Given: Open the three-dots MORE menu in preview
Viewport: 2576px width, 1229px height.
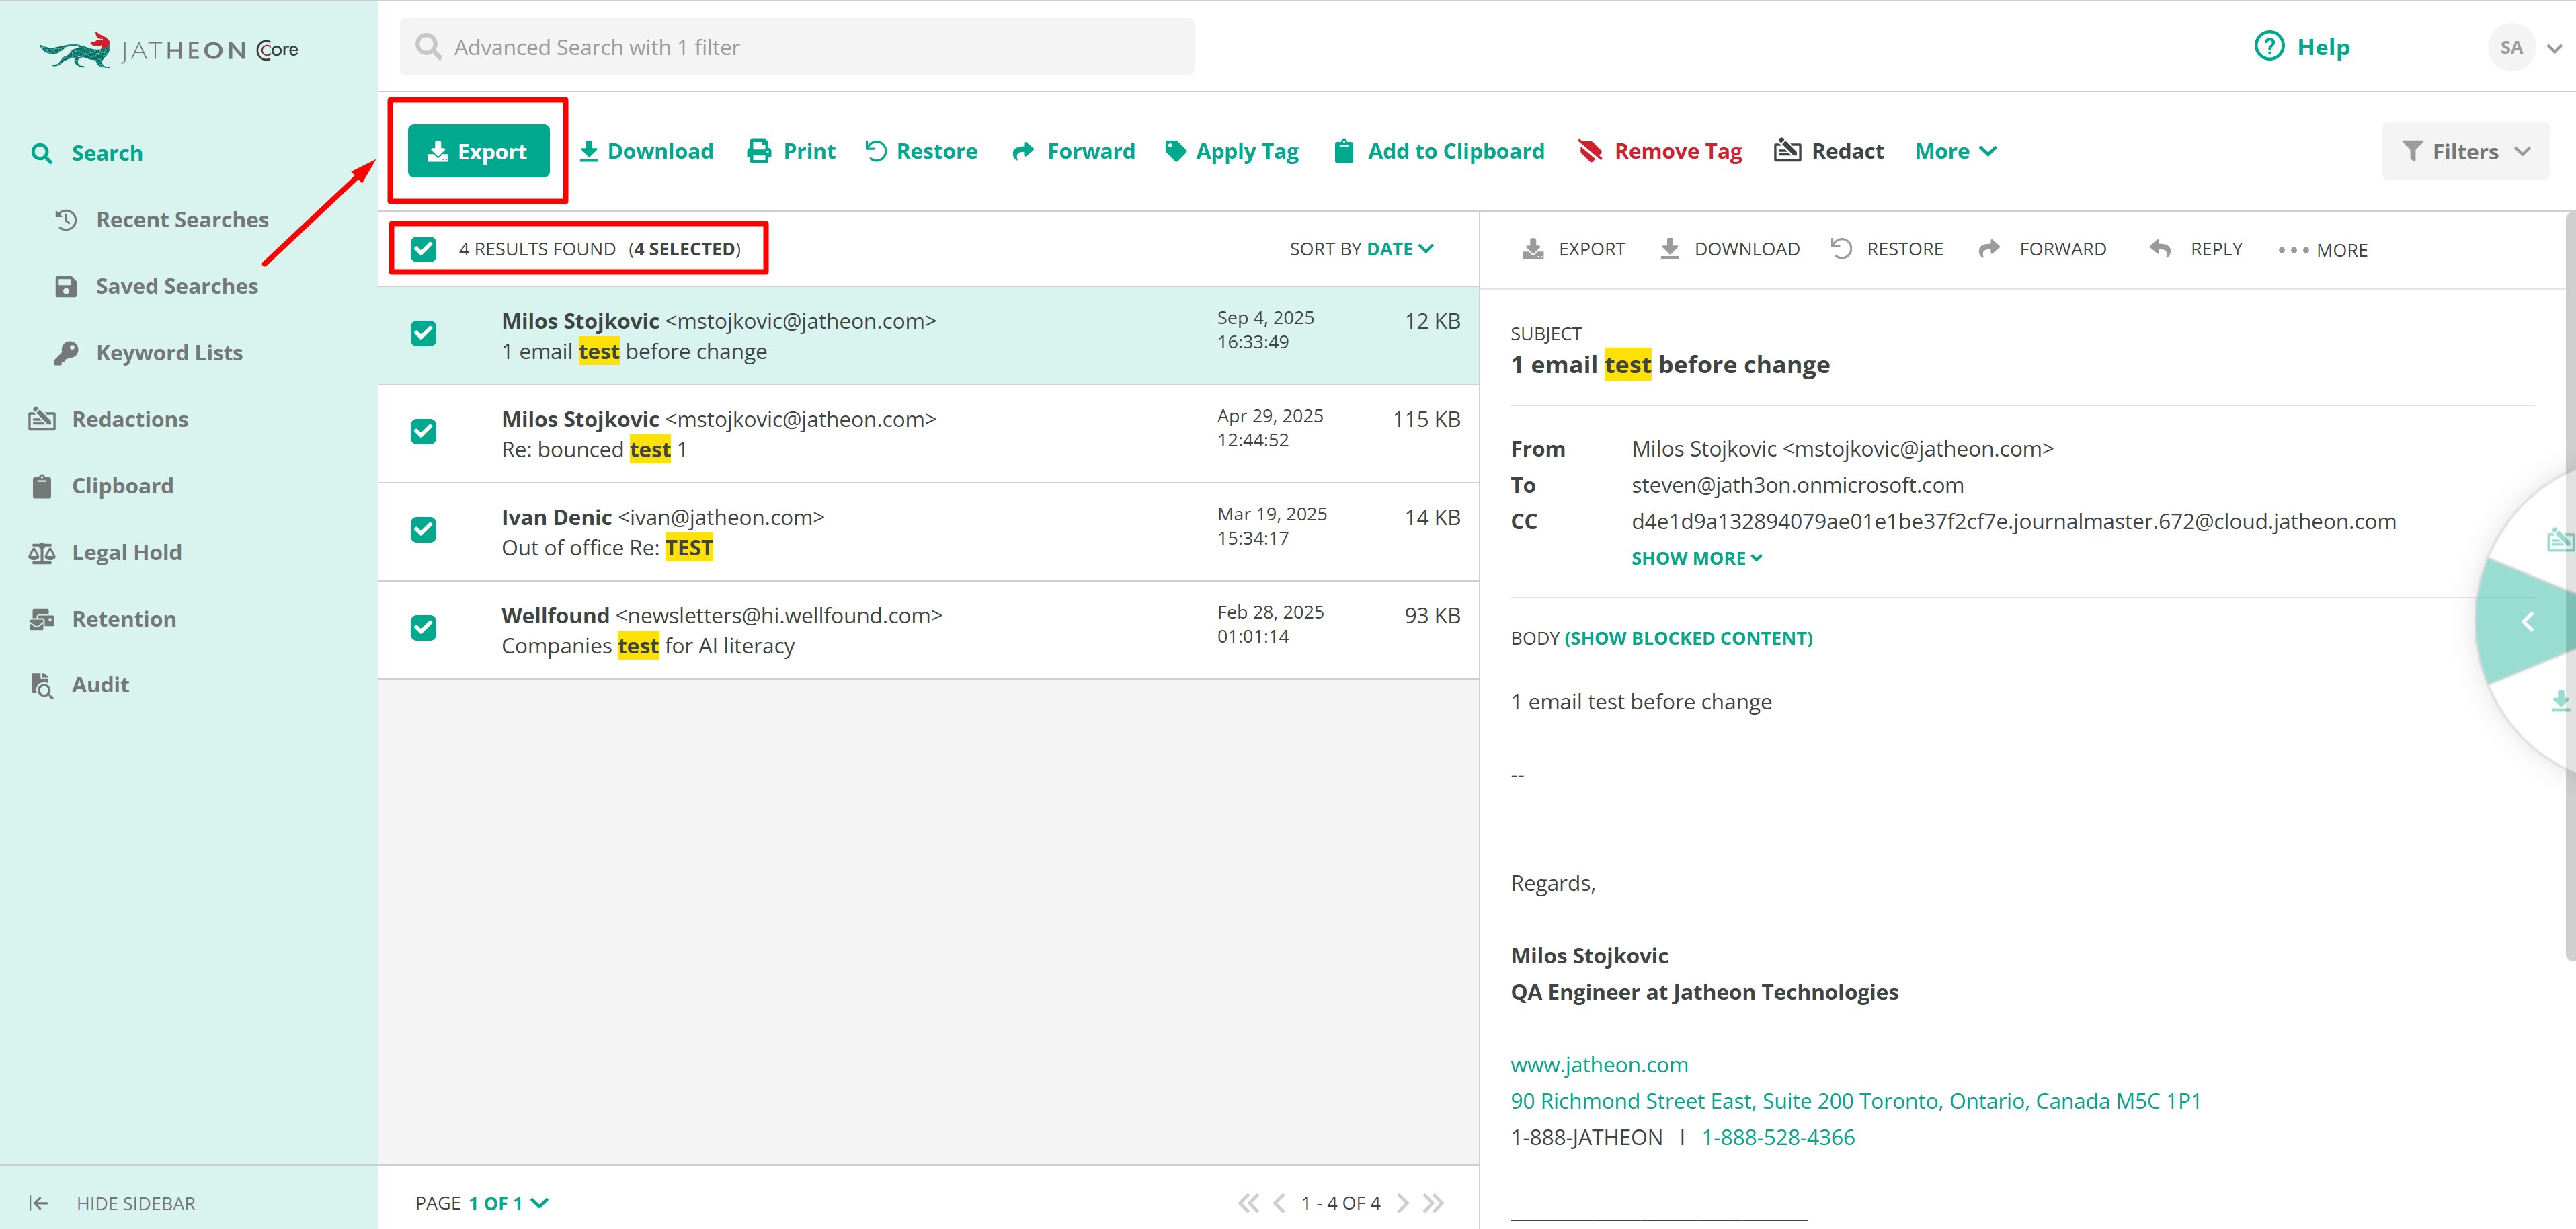Looking at the screenshot, I should pyautogui.click(x=2322, y=250).
